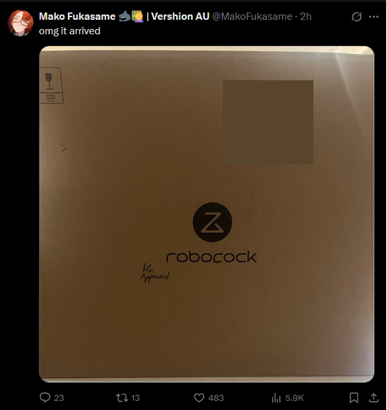Click the 23 replies count

[x=59, y=398]
